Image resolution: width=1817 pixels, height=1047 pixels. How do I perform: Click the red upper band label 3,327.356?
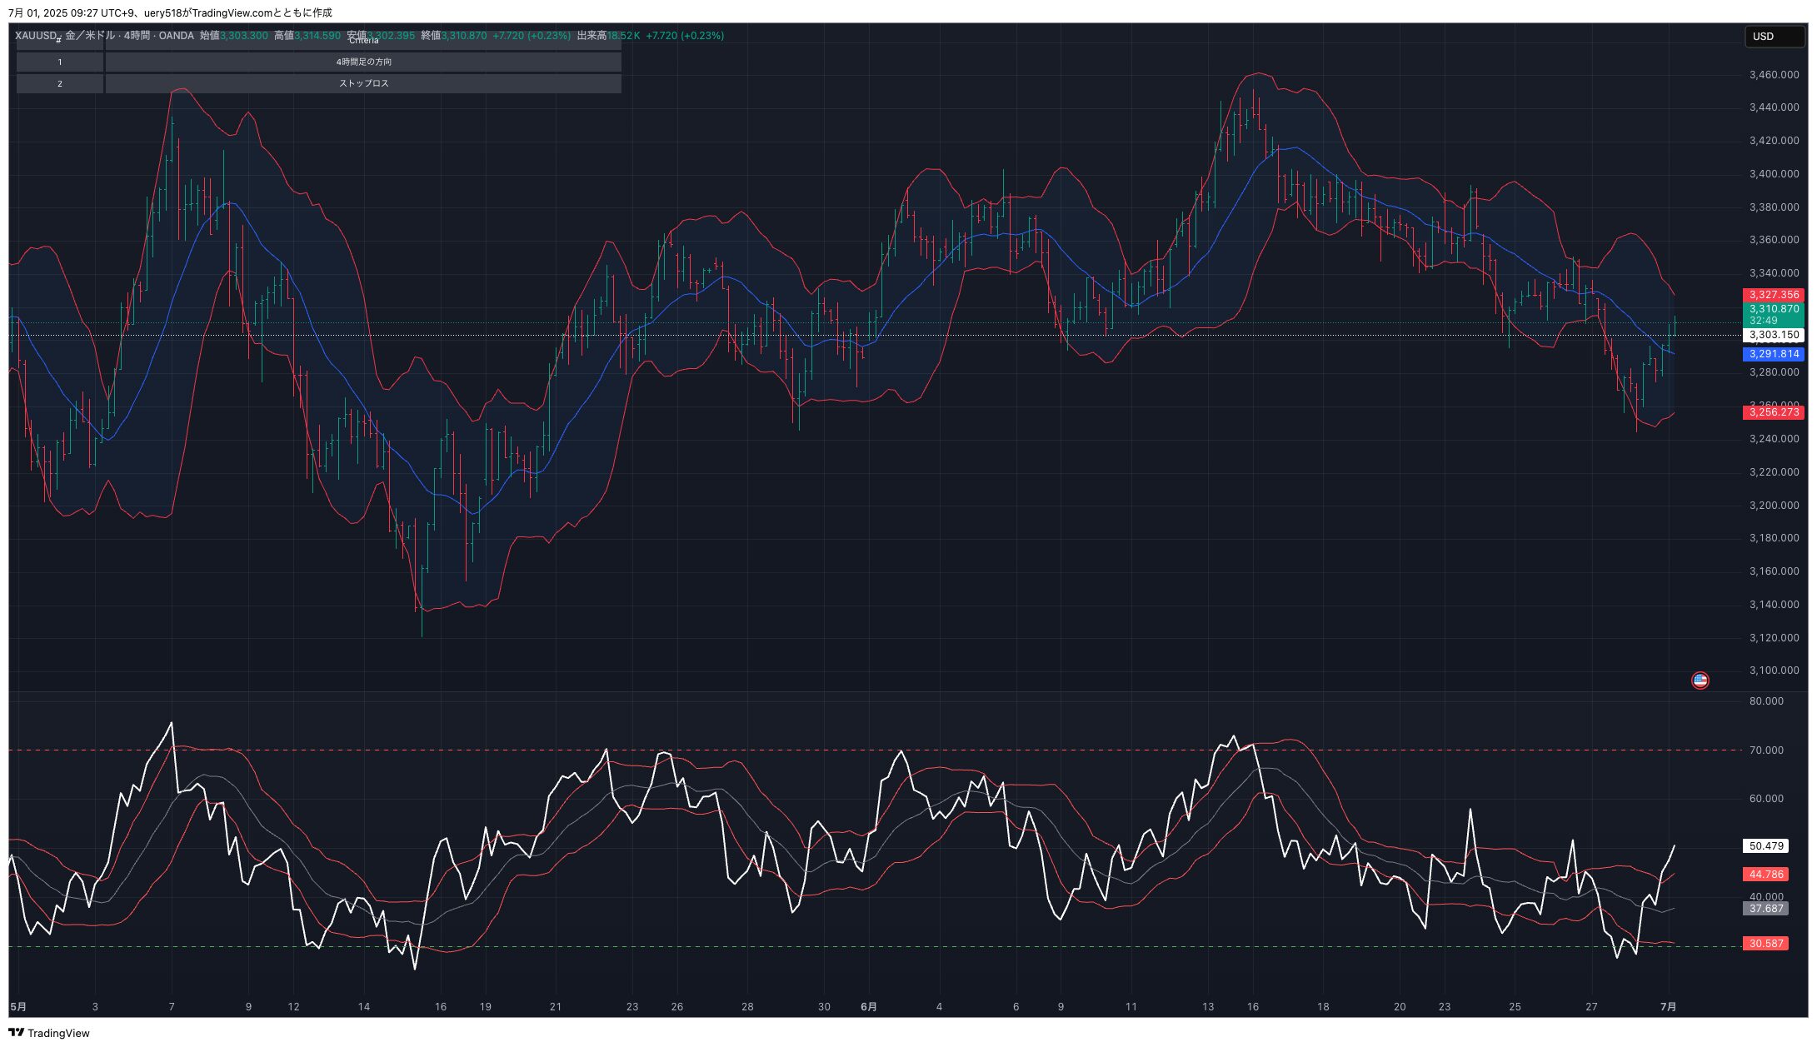(1773, 295)
